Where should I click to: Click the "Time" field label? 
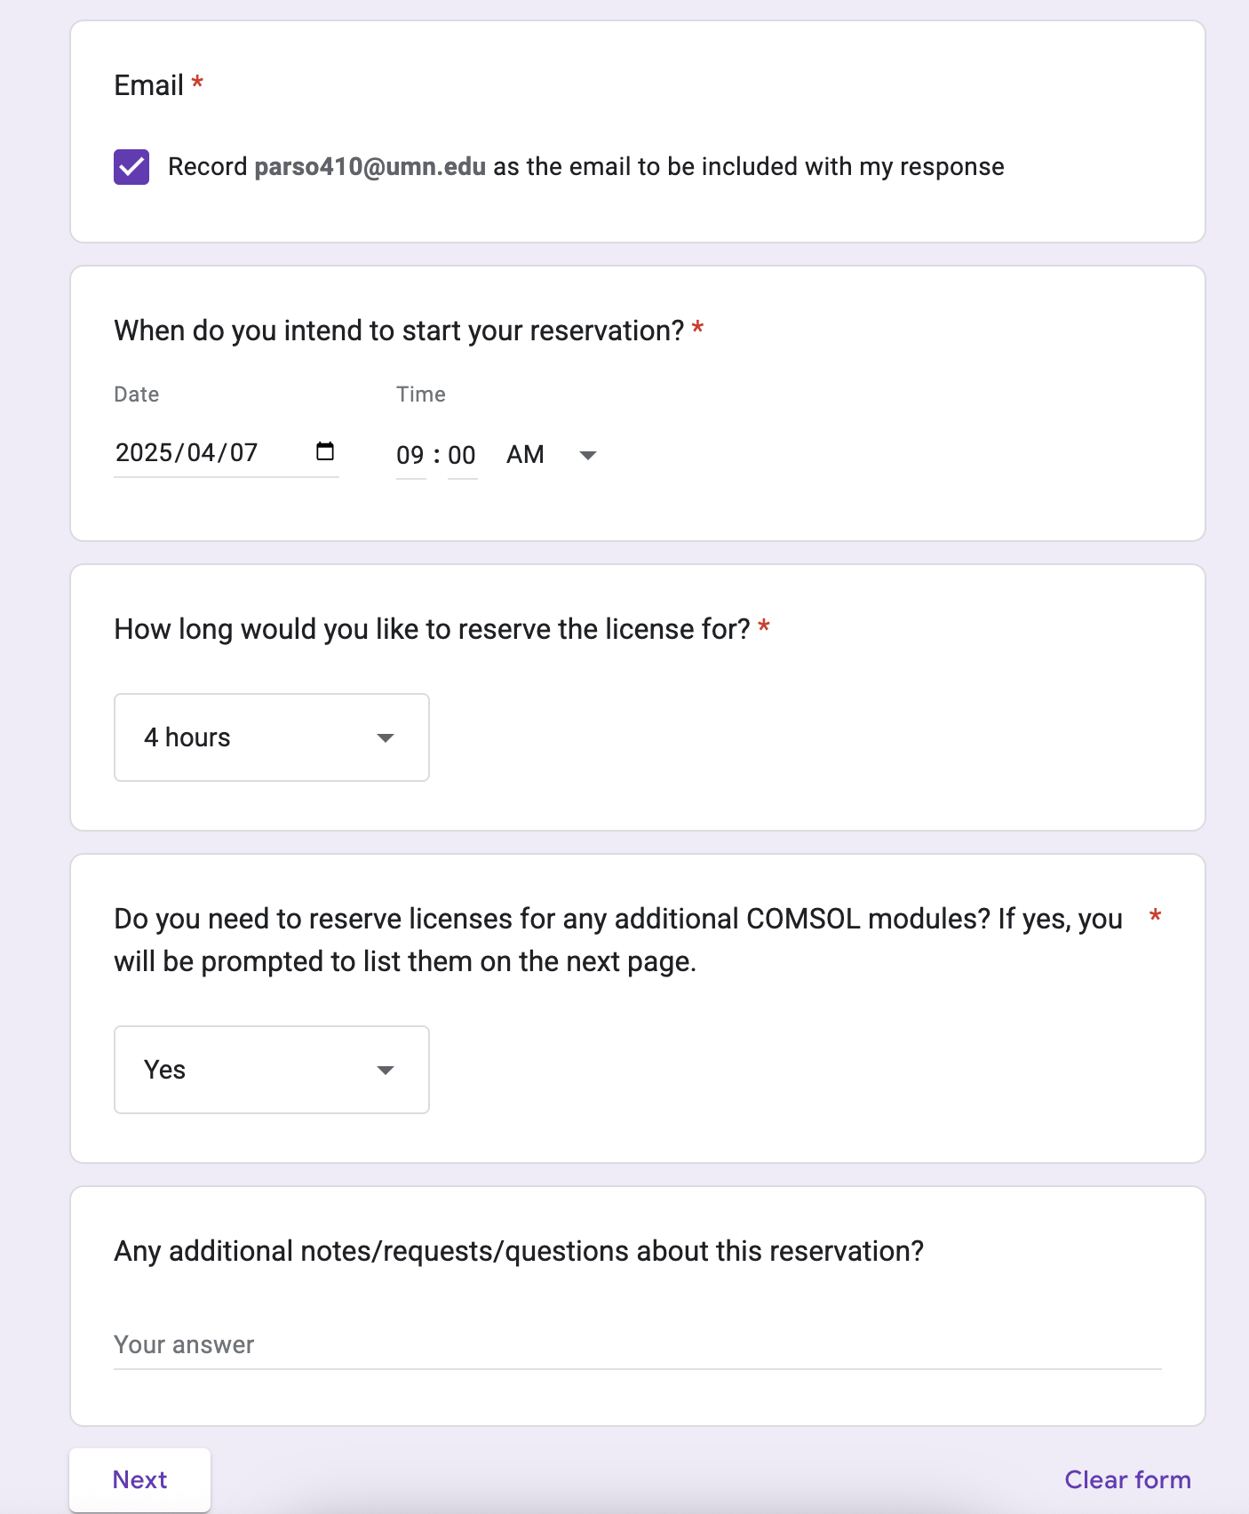click(421, 394)
